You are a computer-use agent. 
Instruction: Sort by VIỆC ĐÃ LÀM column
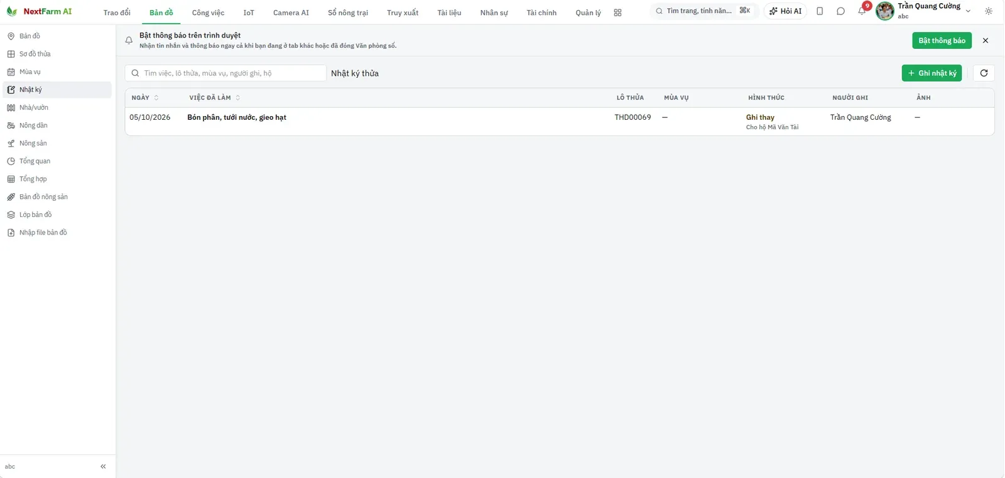[x=214, y=98]
